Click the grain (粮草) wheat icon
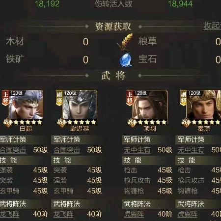Image resolution: width=221 pixels, height=221 pixels. coord(125,42)
